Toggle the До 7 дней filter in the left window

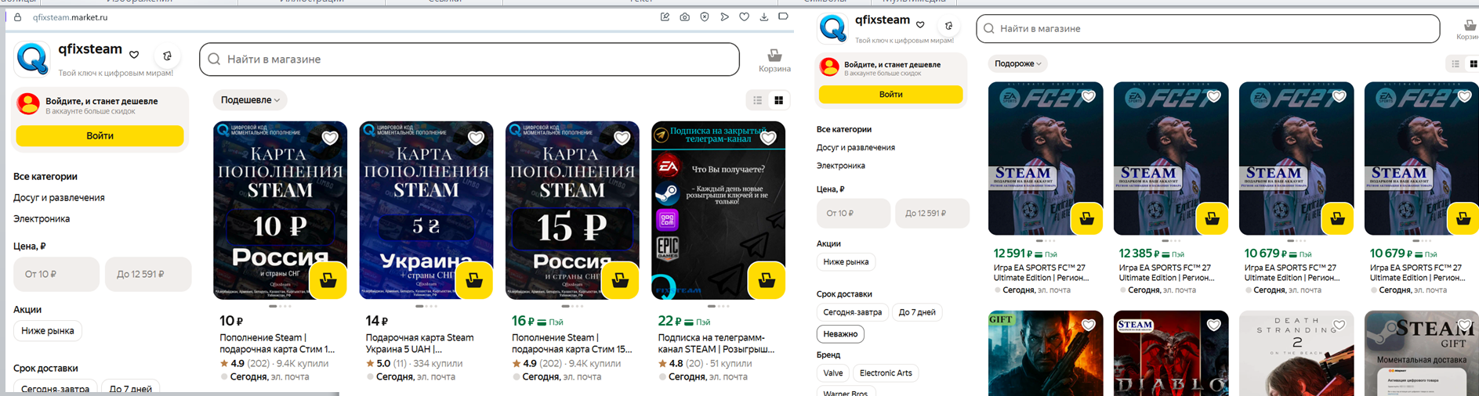(x=130, y=388)
